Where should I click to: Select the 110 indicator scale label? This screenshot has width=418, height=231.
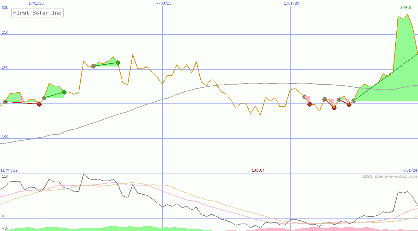[5, 177]
